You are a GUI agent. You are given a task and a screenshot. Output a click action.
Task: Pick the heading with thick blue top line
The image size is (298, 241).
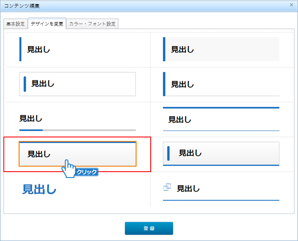221,120
